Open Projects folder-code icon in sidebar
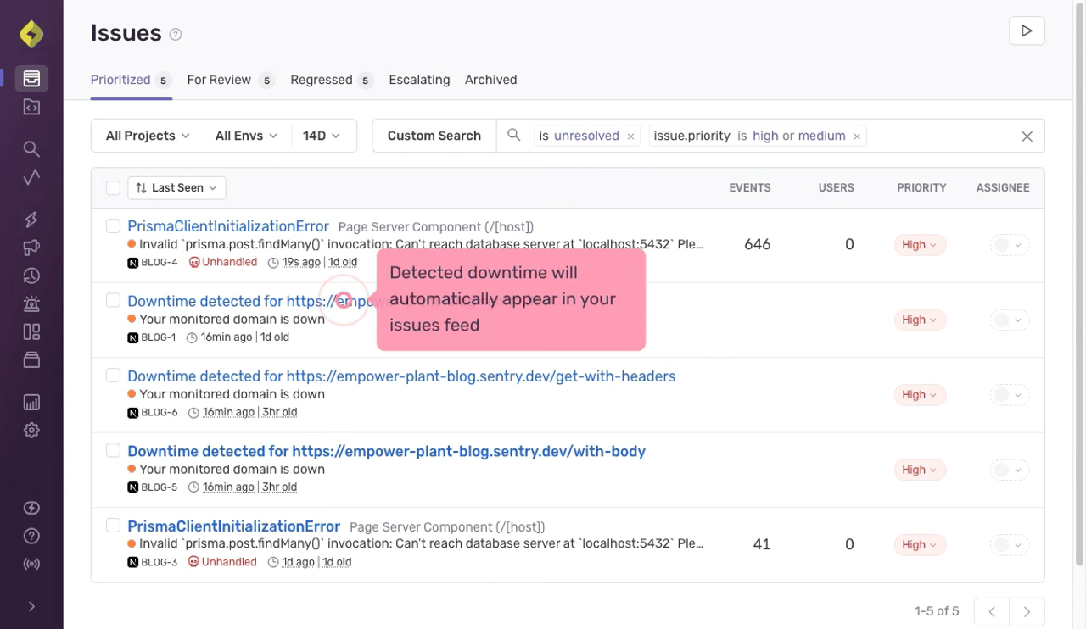1086x629 pixels. tap(31, 107)
